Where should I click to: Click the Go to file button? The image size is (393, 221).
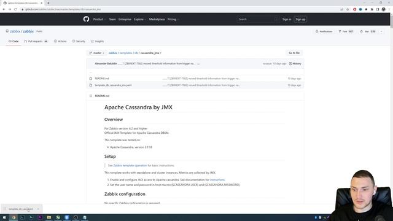(x=294, y=53)
